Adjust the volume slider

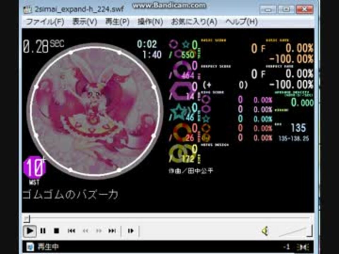click(295, 231)
